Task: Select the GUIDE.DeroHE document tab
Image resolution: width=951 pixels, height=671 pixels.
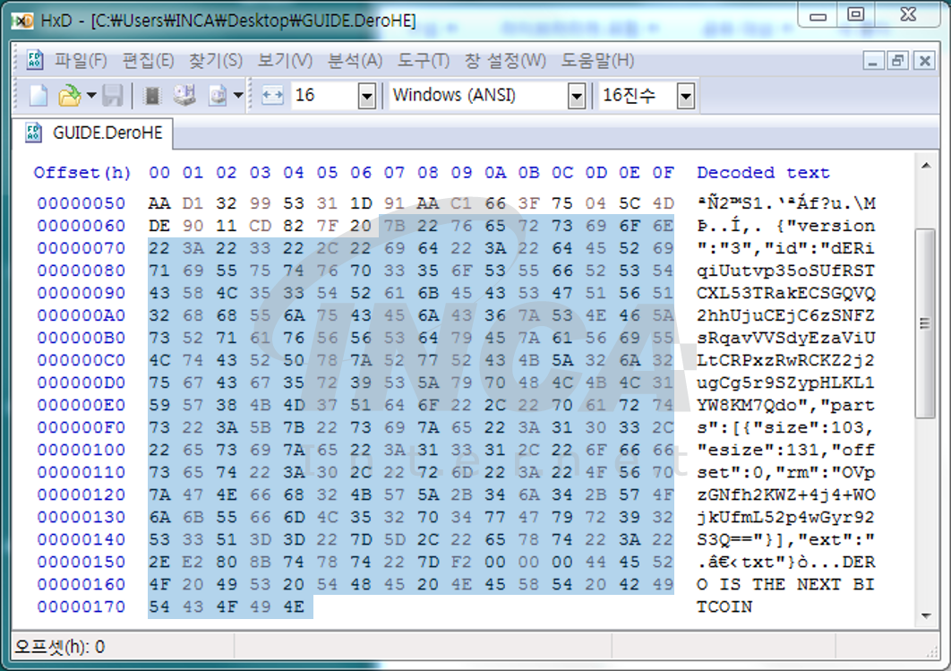Action: click(95, 133)
